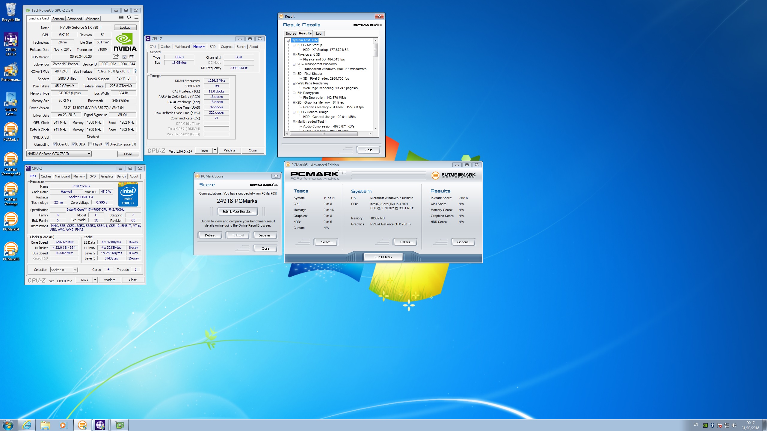Switch to the Sensors tab in GPU-Z
The image size is (767, 431).
[58, 19]
